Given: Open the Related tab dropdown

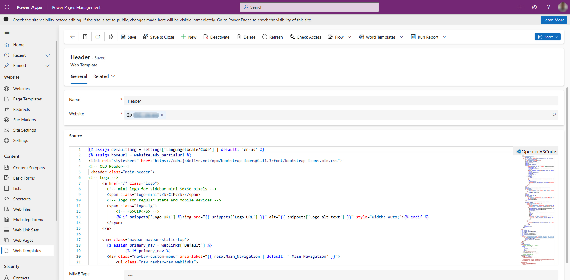Looking at the screenshot, I should 104,76.
